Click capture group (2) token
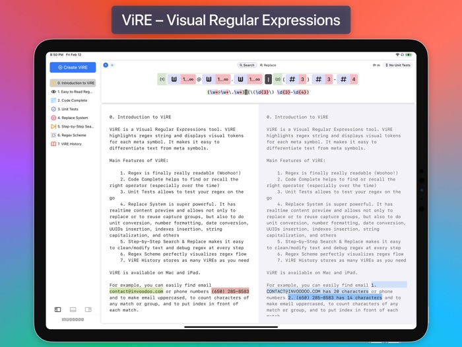Viewport: 462px width, 347px height. point(278,79)
